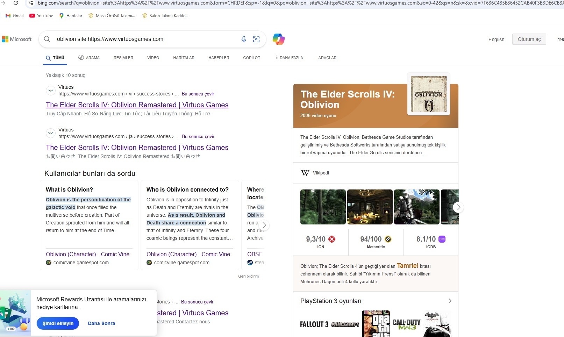564x337 pixels.
Task: Start voice search with microphone icon
Action: click(244, 39)
